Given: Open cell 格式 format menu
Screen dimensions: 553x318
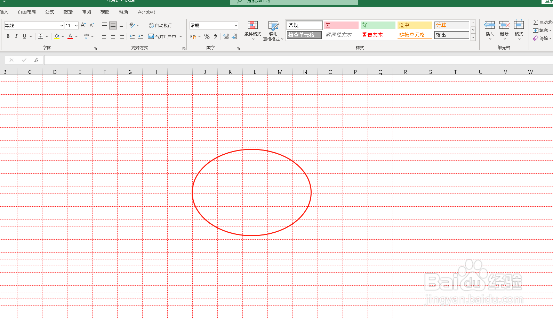Looking at the screenshot, I should pos(519,30).
